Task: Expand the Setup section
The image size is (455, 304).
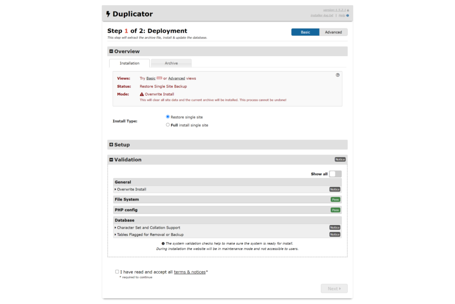Action: pos(111,145)
